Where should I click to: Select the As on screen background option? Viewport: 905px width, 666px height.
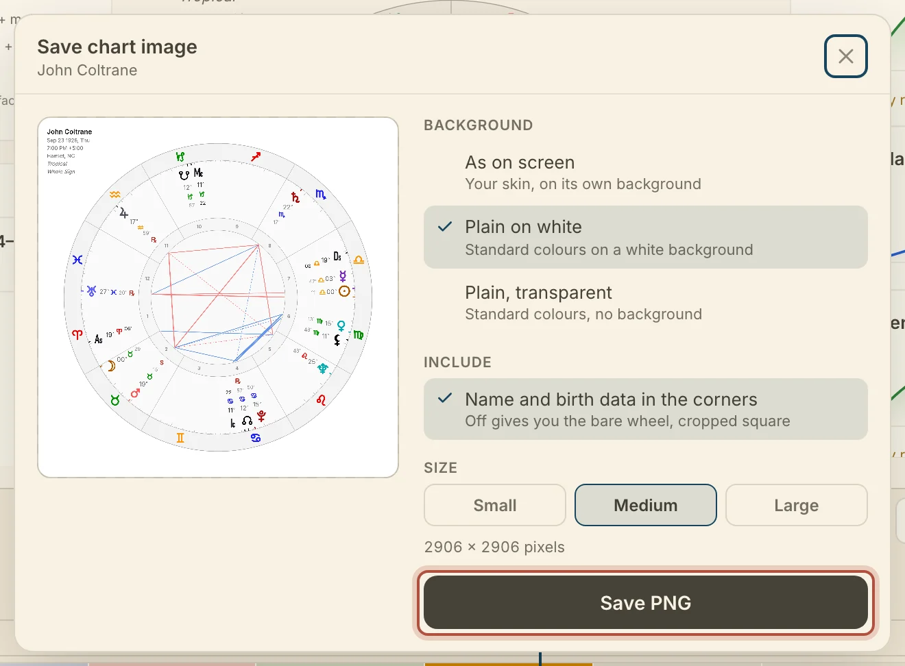click(645, 173)
